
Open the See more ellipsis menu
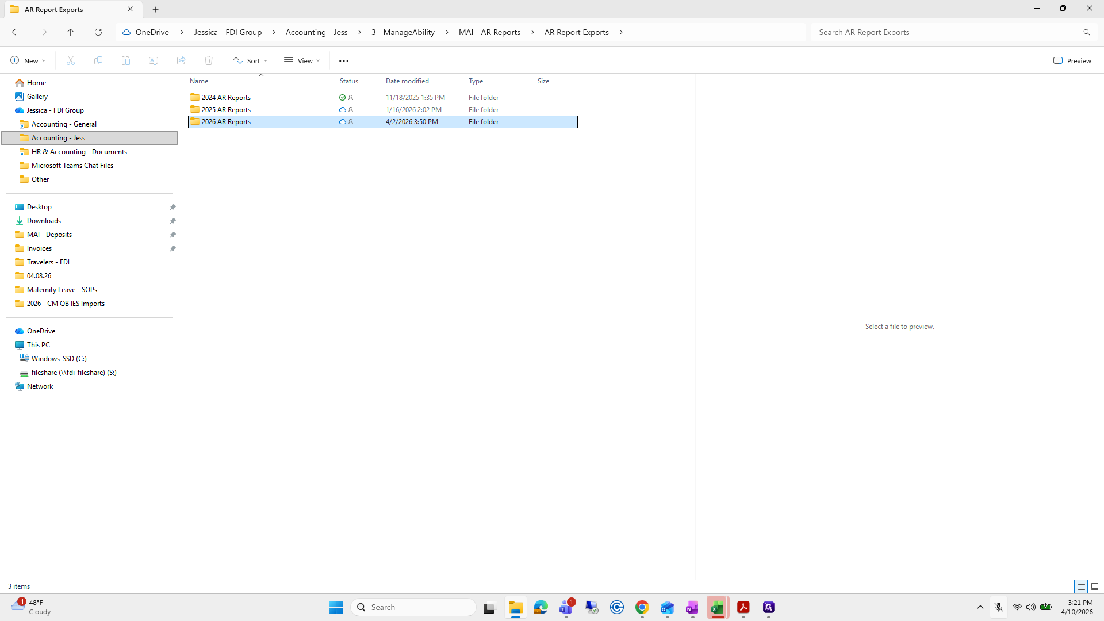pyautogui.click(x=344, y=60)
